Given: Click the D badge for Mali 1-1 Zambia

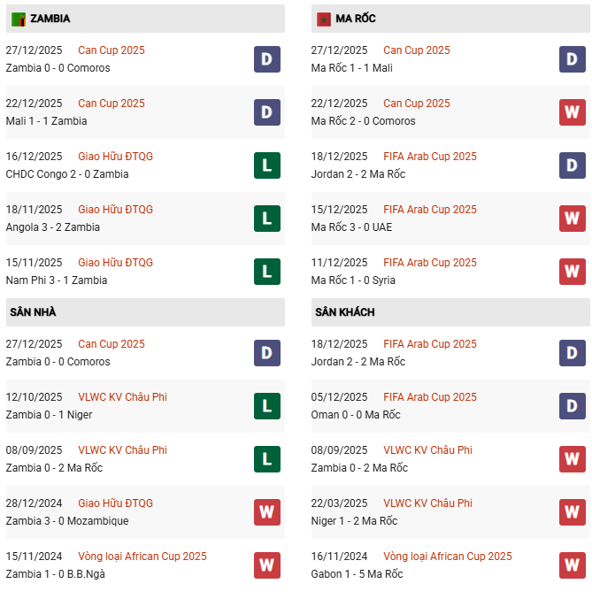Looking at the screenshot, I should (x=266, y=112).
